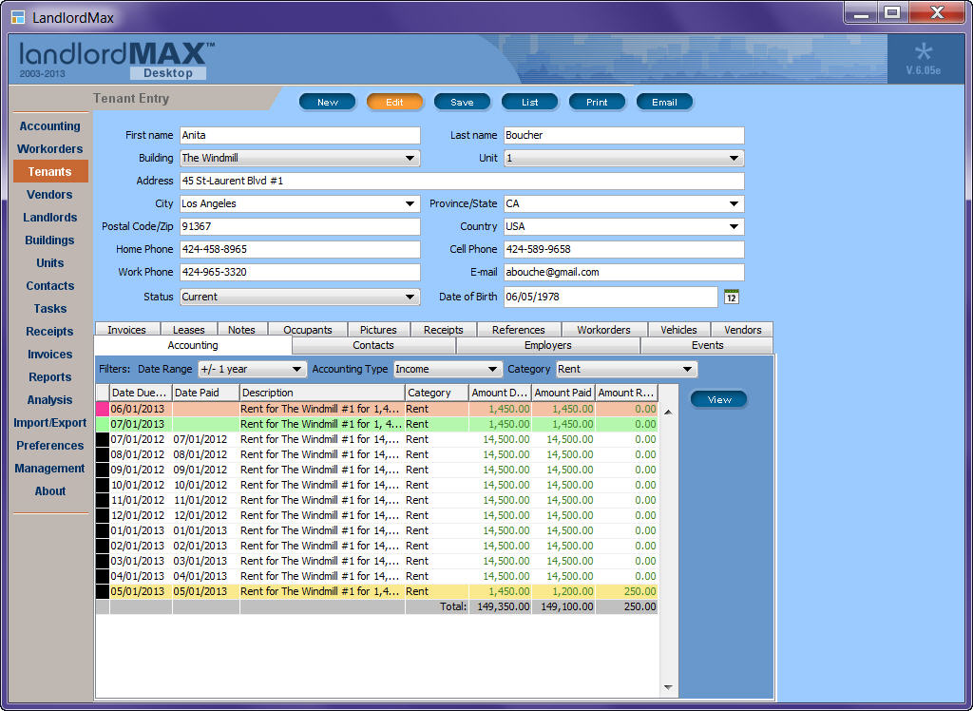Print the tenant entry
973x711 pixels.
tap(597, 102)
